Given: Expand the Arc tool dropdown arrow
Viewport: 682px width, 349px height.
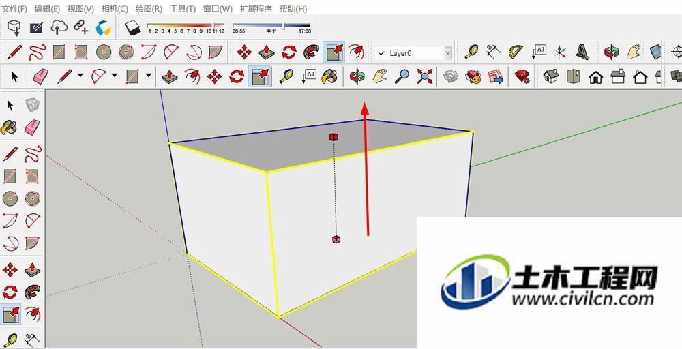Looking at the screenshot, I should [115, 76].
